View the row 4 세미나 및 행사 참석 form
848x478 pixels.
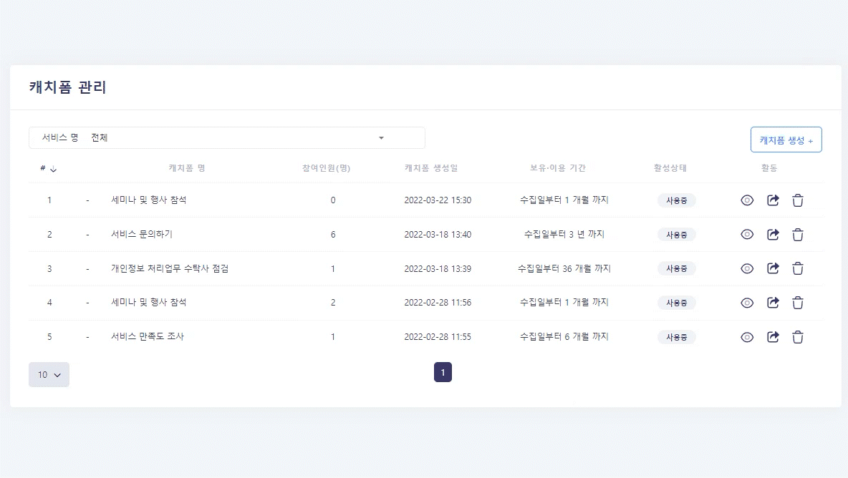click(747, 303)
